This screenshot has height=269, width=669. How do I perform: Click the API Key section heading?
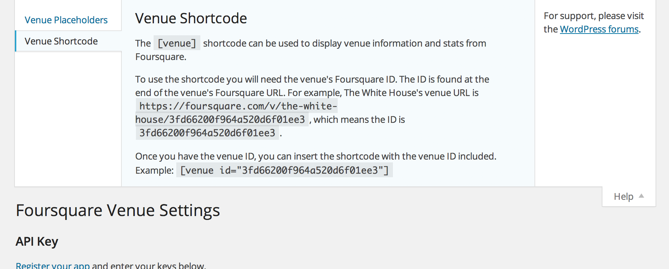click(37, 241)
